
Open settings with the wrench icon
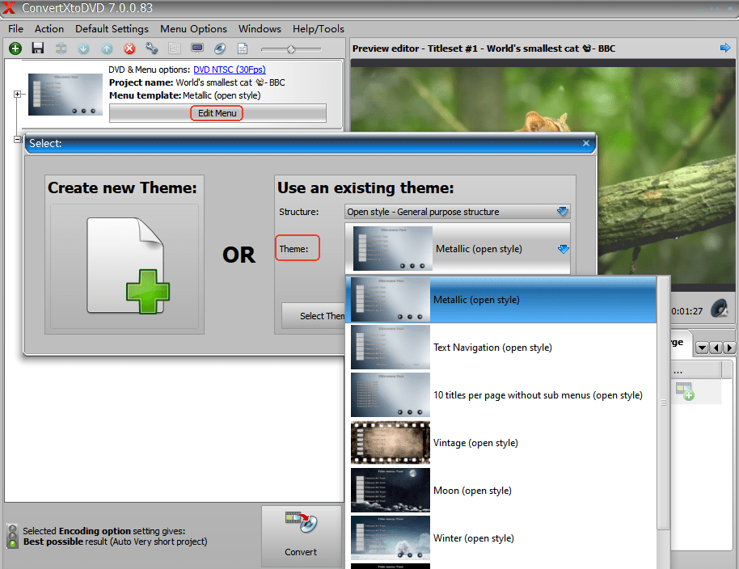152,49
